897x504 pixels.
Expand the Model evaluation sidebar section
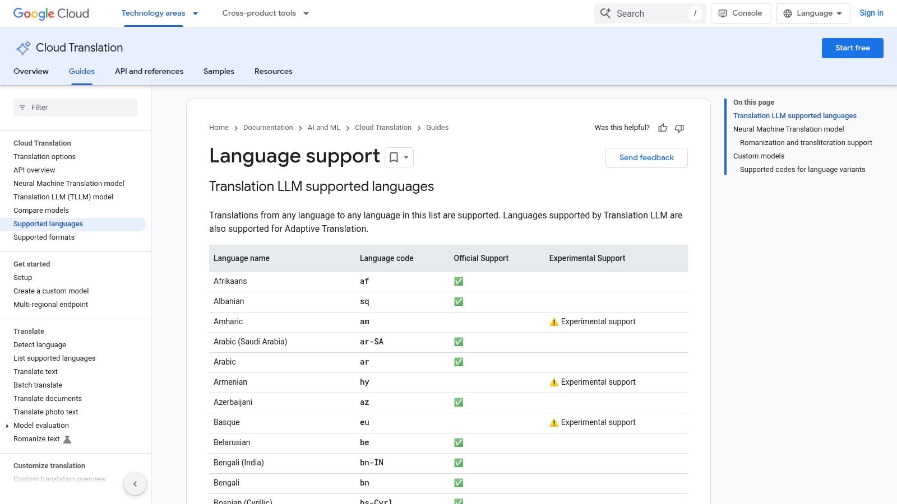click(7, 426)
